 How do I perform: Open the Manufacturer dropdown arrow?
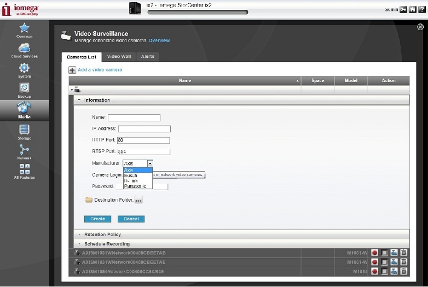(x=150, y=163)
